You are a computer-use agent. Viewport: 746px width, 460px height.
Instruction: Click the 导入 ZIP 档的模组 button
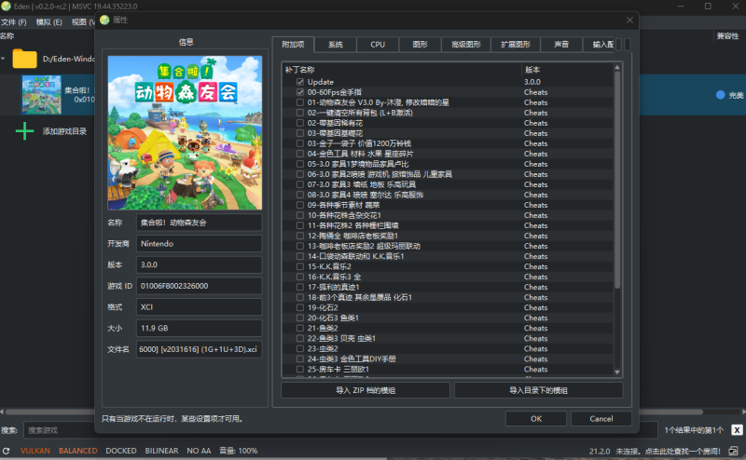(366, 390)
